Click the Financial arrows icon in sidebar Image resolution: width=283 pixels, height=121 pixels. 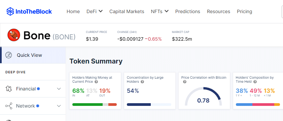coord(9,89)
